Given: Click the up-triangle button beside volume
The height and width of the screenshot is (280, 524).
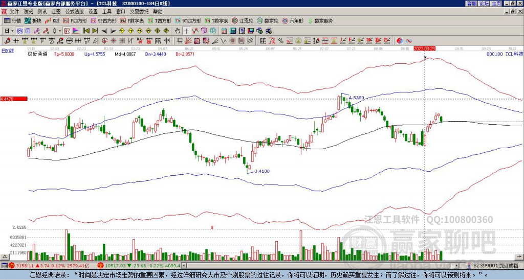Looking at the screenshot, I should point(4,257).
